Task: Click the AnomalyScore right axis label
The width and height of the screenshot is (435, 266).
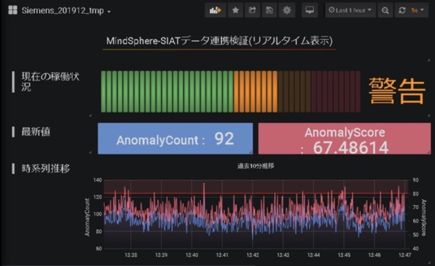Action: tap(424, 218)
